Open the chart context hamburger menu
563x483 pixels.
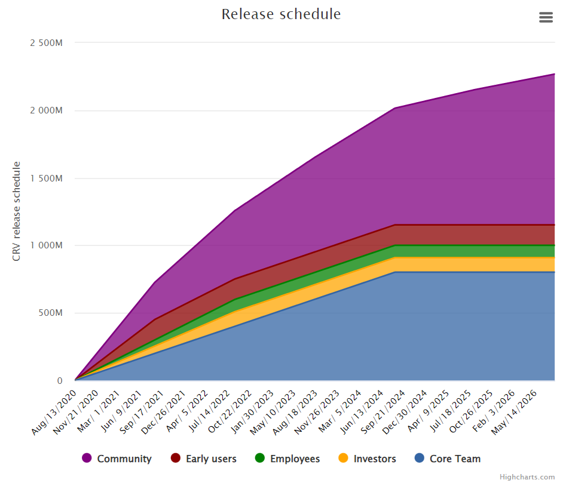[546, 17]
